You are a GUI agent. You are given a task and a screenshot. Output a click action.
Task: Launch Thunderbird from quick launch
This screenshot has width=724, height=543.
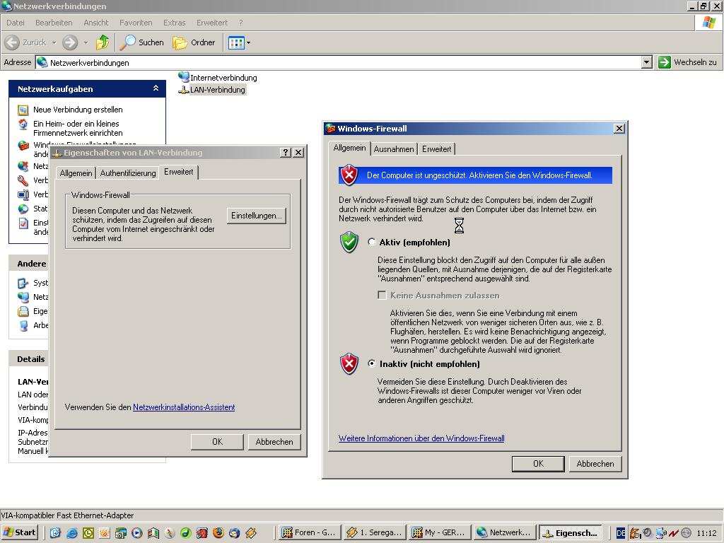[x=234, y=533]
